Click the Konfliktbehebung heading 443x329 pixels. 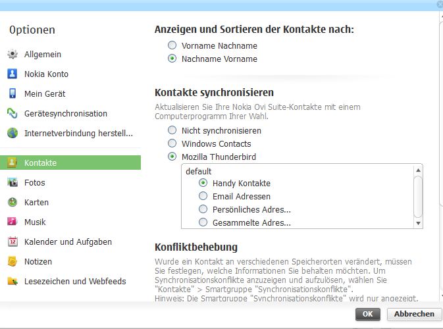(x=196, y=247)
